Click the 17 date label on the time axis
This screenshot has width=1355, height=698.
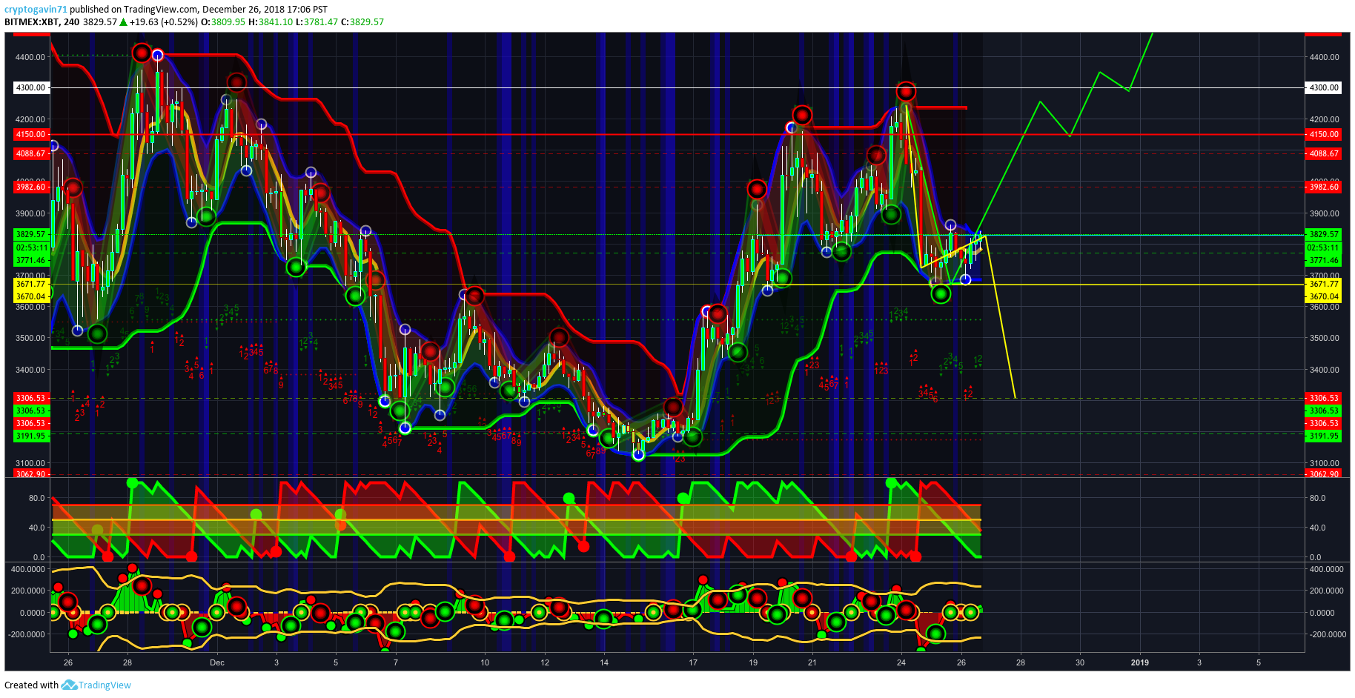(693, 662)
